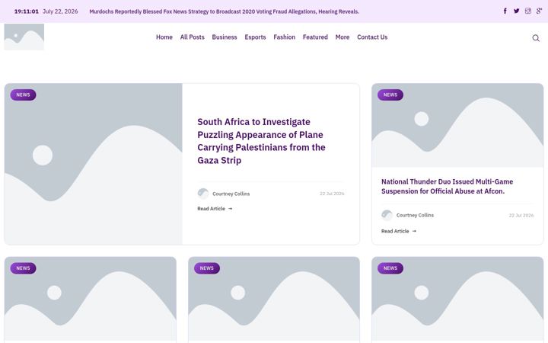
Task: Click Read Article under South Africa story
Action: 215,209
